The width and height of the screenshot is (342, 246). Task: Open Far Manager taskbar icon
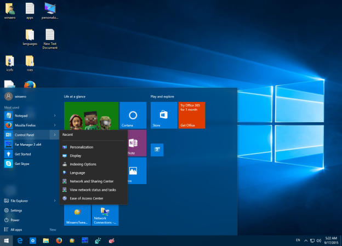tap(85, 241)
